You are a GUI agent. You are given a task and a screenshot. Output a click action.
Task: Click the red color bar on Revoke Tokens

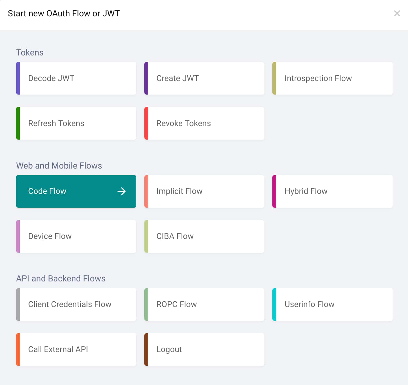pyautogui.click(x=146, y=123)
